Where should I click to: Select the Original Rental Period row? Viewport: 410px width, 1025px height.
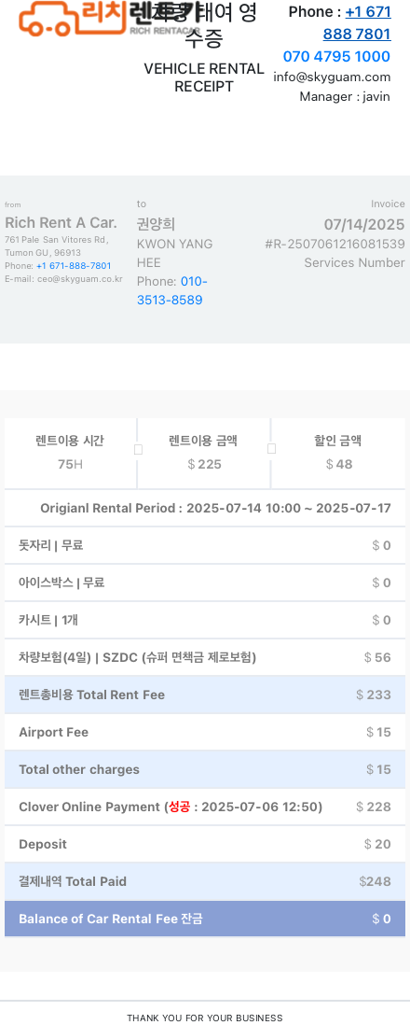point(205,508)
